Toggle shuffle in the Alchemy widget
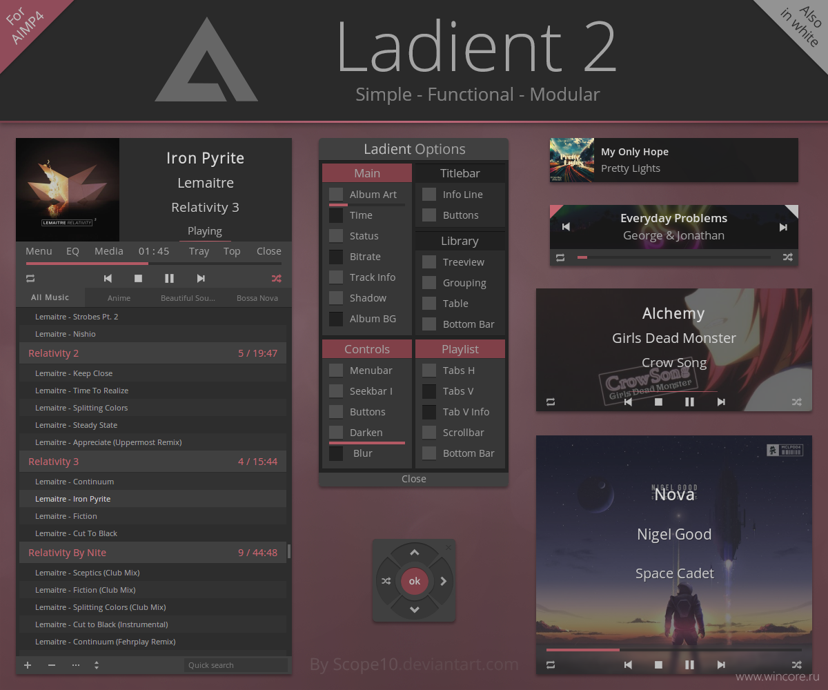The image size is (828, 690). (x=797, y=402)
